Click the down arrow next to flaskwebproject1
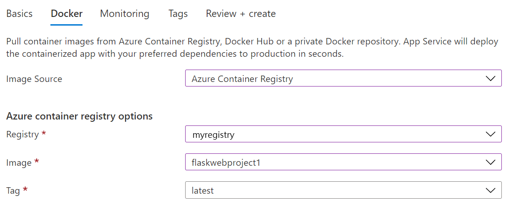This screenshot has width=522, height=217. (x=490, y=162)
